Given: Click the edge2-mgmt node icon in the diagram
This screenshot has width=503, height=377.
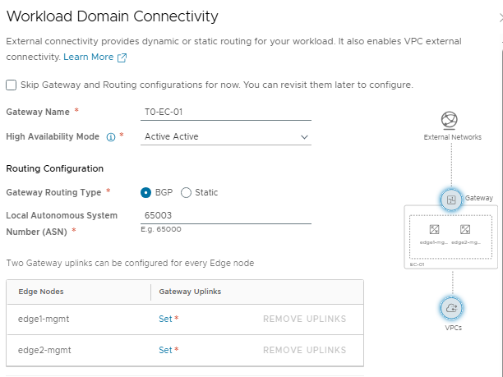Looking at the screenshot, I should [x=464, y=230].
